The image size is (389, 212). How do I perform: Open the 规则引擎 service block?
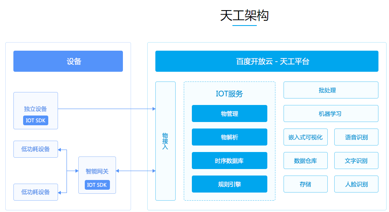coord(230,184)
